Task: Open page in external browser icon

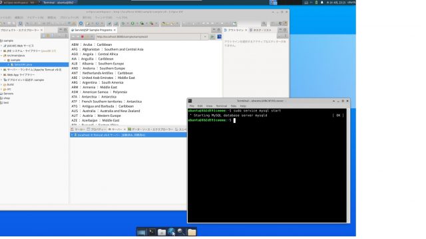Action: (219, 37)
